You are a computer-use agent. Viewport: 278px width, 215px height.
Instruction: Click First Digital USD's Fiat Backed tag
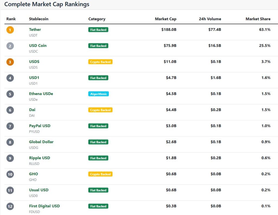point(98,206)
